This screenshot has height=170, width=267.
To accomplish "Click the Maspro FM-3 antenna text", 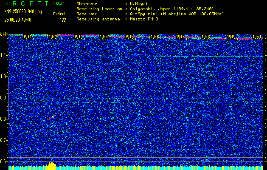I will click(144, 19).
